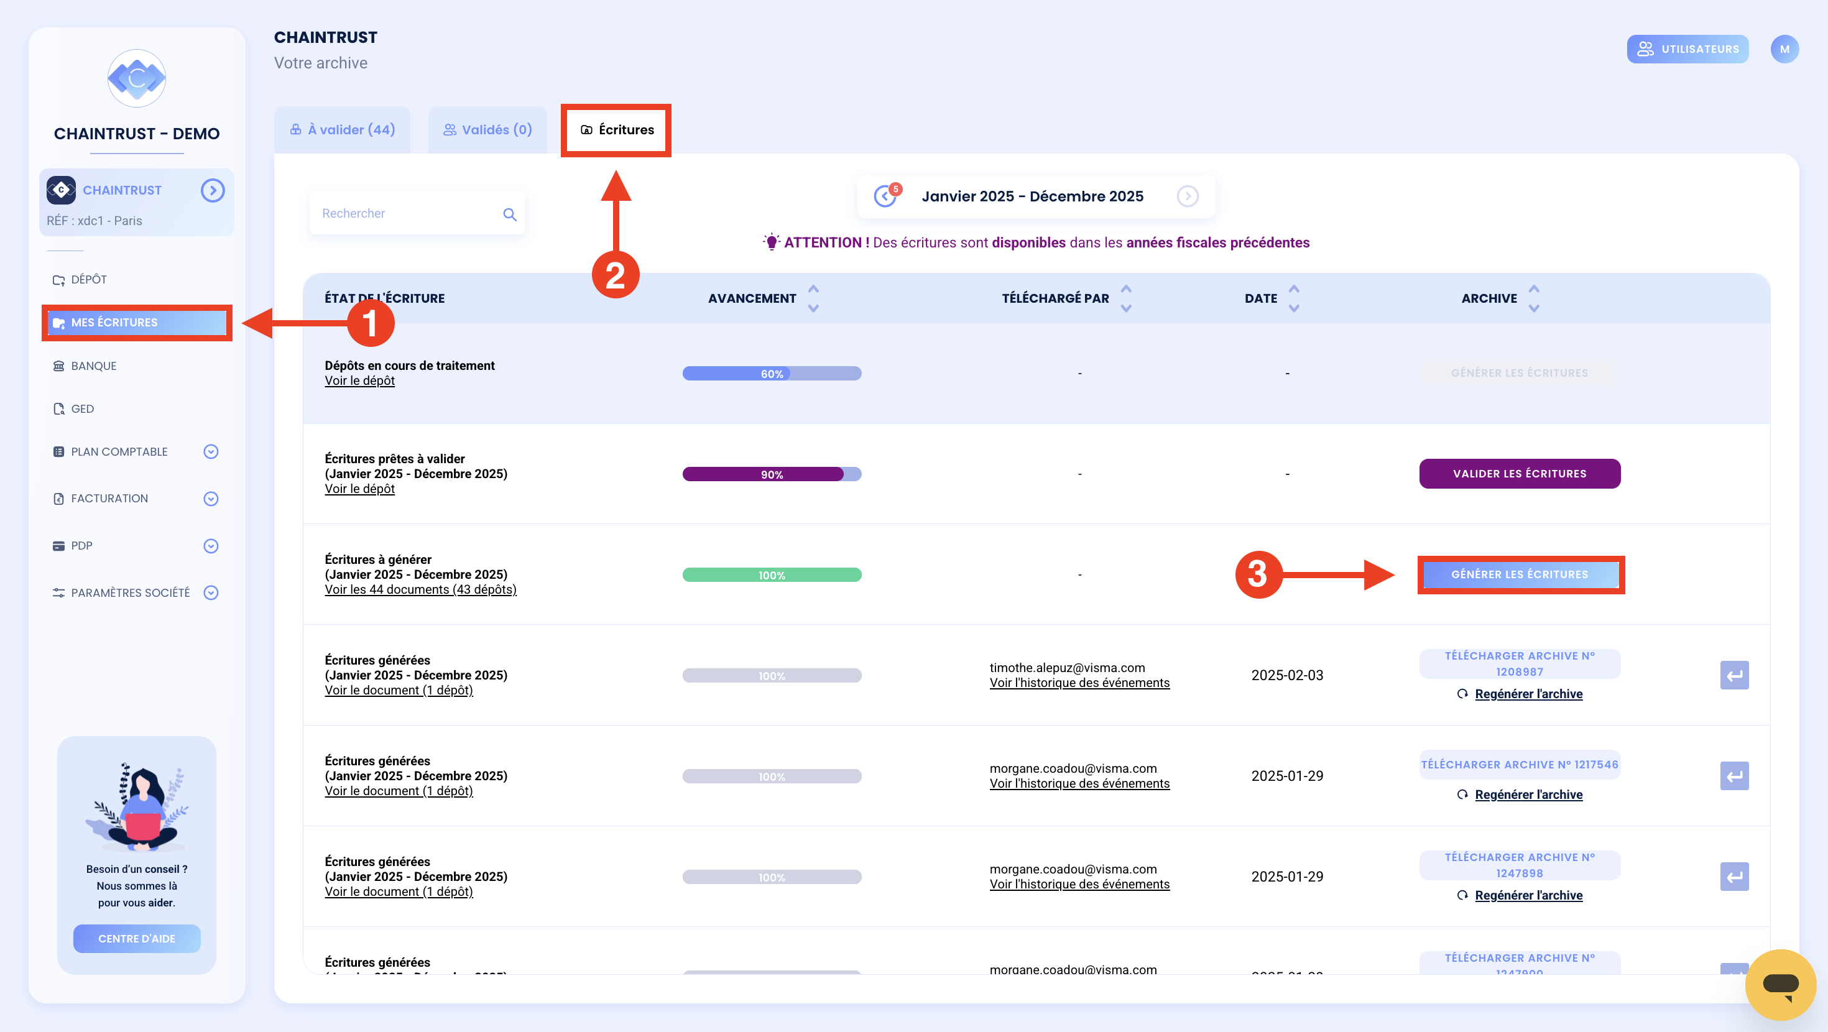Open Voir le document link for archive 1208987
Image resolution: width=1828 pixels, height=1032 pixels.
coord(399,690)
